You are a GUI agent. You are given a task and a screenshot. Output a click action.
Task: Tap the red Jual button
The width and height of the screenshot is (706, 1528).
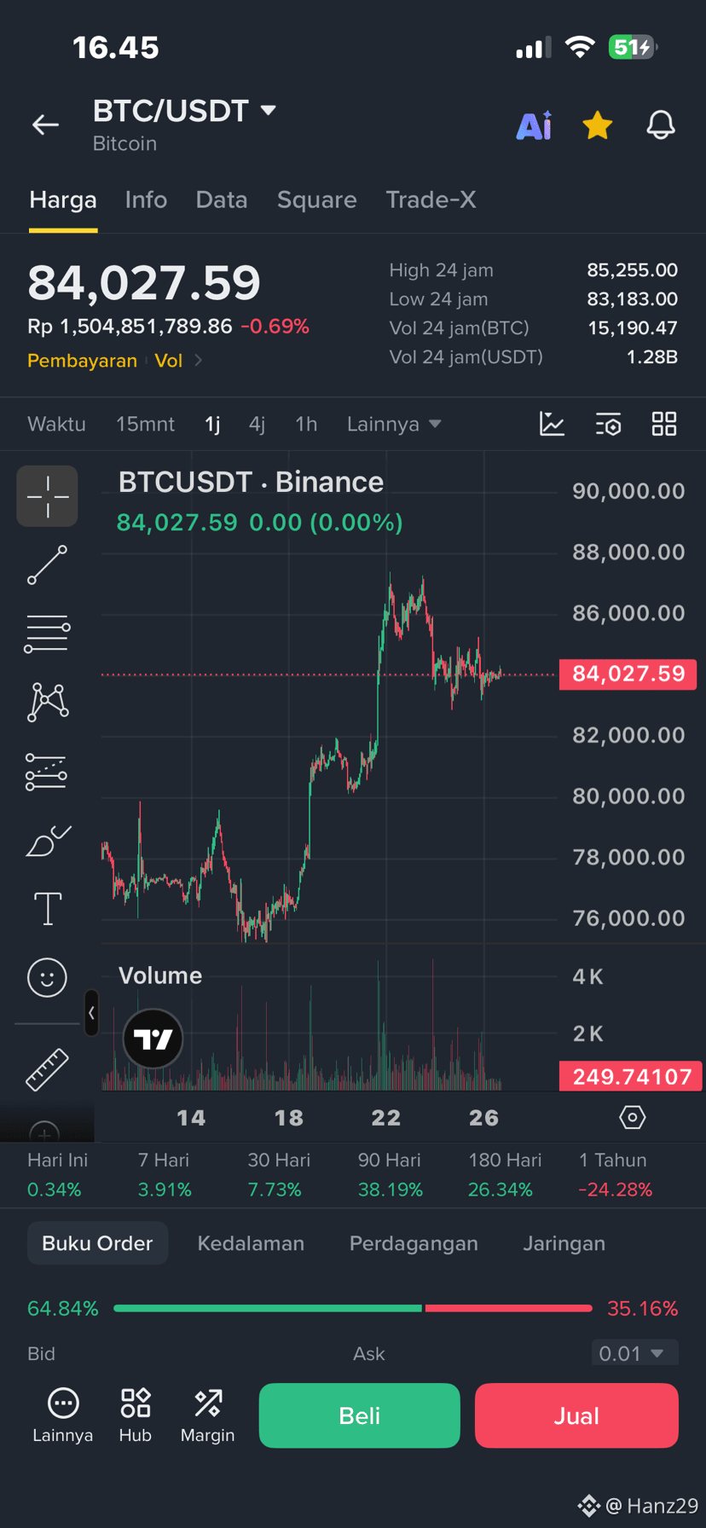[x=576, y=1415]
